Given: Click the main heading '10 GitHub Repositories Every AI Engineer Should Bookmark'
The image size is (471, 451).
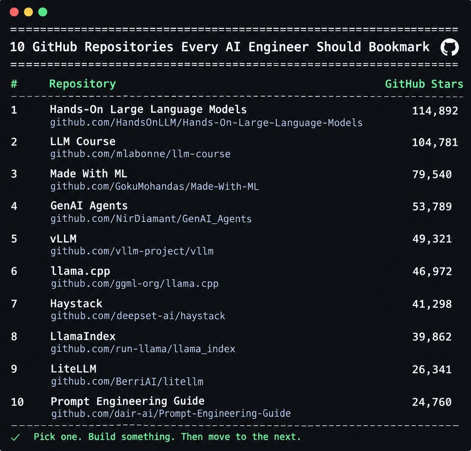Looking at the screenshot, I should [x=220, y=47].
